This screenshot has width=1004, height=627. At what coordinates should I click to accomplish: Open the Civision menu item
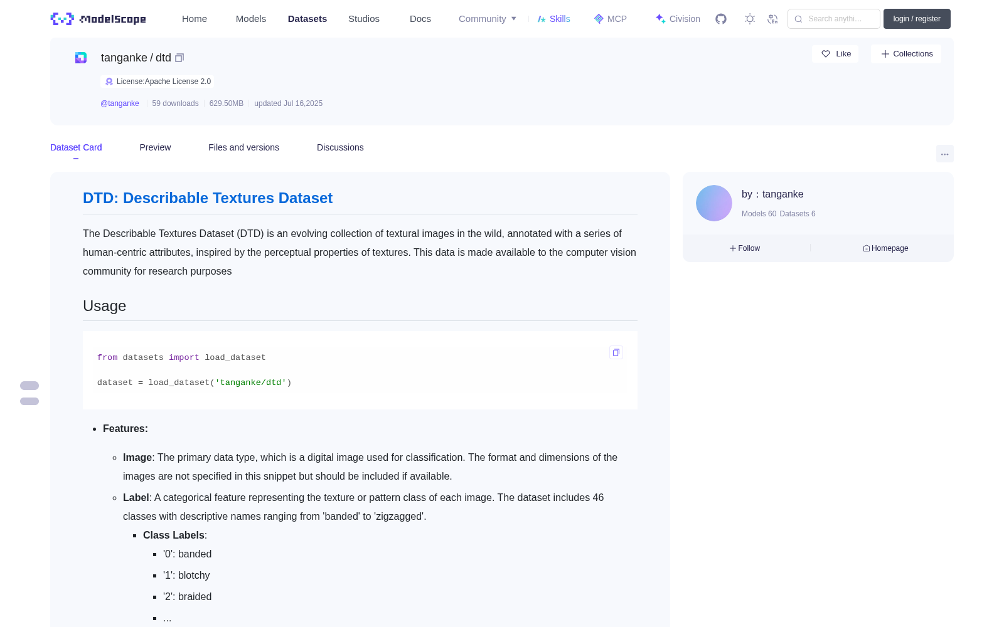tap(678, 19)
